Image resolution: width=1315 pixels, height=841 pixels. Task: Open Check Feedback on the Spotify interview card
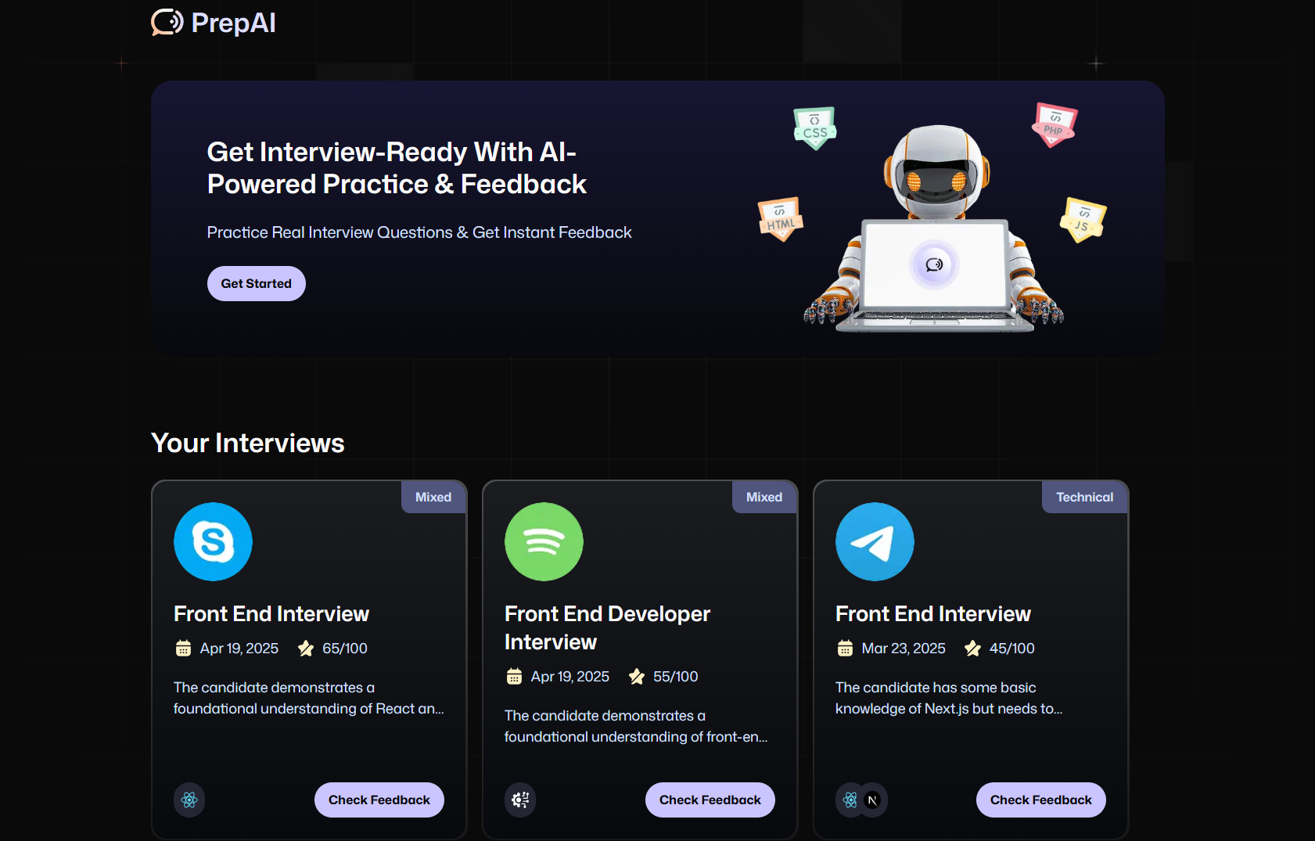710,800
